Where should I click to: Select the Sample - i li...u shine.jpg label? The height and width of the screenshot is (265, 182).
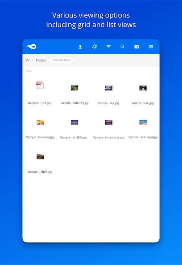[x=108, y=137]
